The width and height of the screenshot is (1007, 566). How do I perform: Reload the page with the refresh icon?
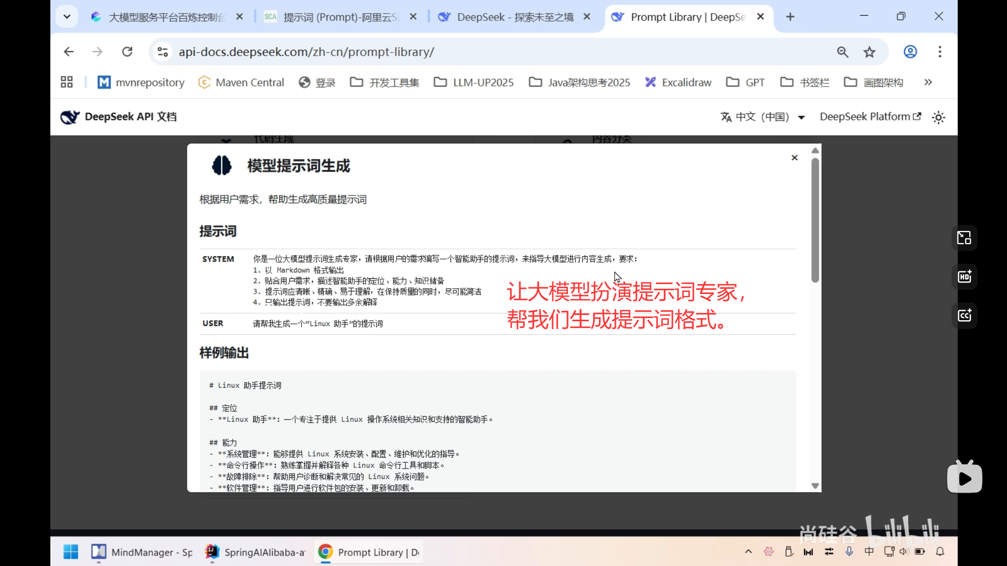pyautogui.click(x=127, y=51)
